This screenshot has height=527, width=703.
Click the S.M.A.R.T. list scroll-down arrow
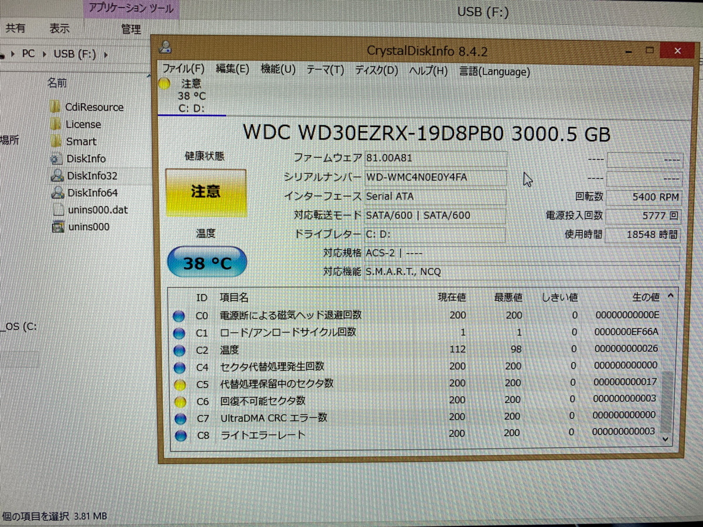click(x=665, y=439)
